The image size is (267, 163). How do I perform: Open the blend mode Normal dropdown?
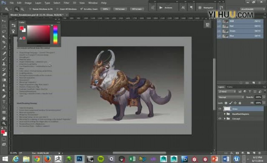click(231, 97)
